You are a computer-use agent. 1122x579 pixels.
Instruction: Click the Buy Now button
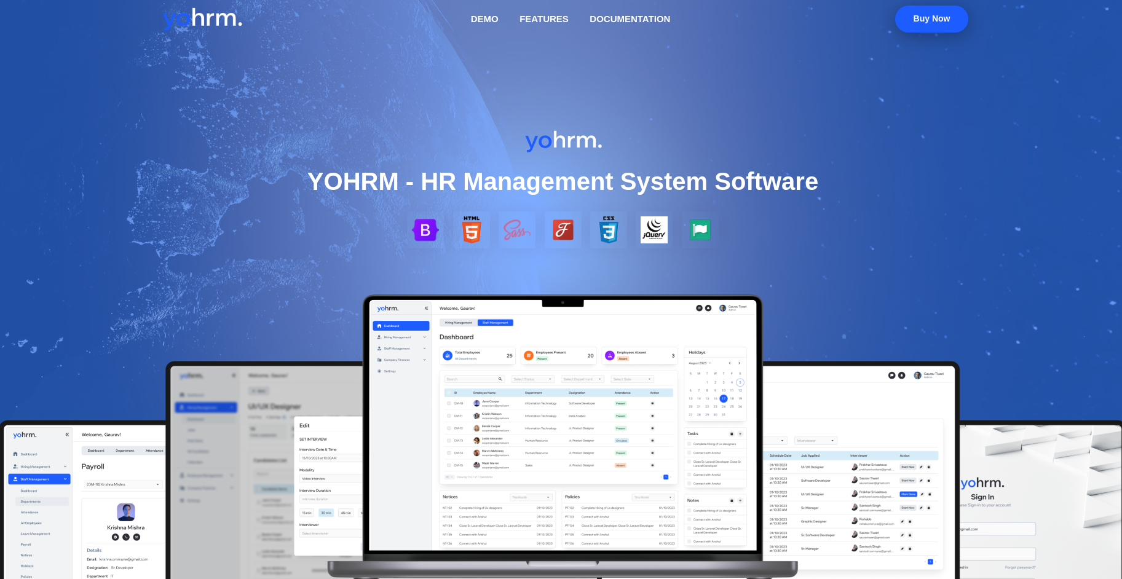pyautogui.click(x=931, y=19)
